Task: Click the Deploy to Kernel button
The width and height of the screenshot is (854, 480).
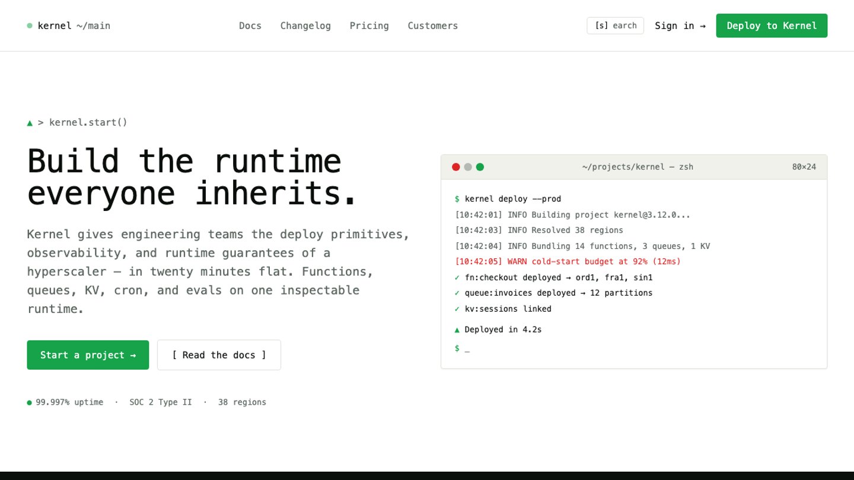Action: (772, 25)
